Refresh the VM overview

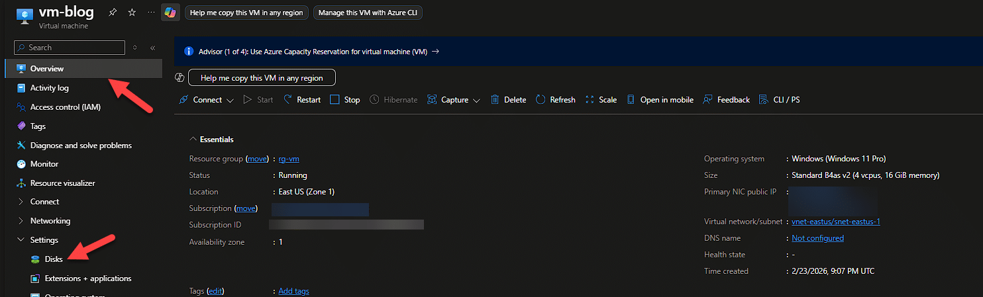tap(555, 100)
